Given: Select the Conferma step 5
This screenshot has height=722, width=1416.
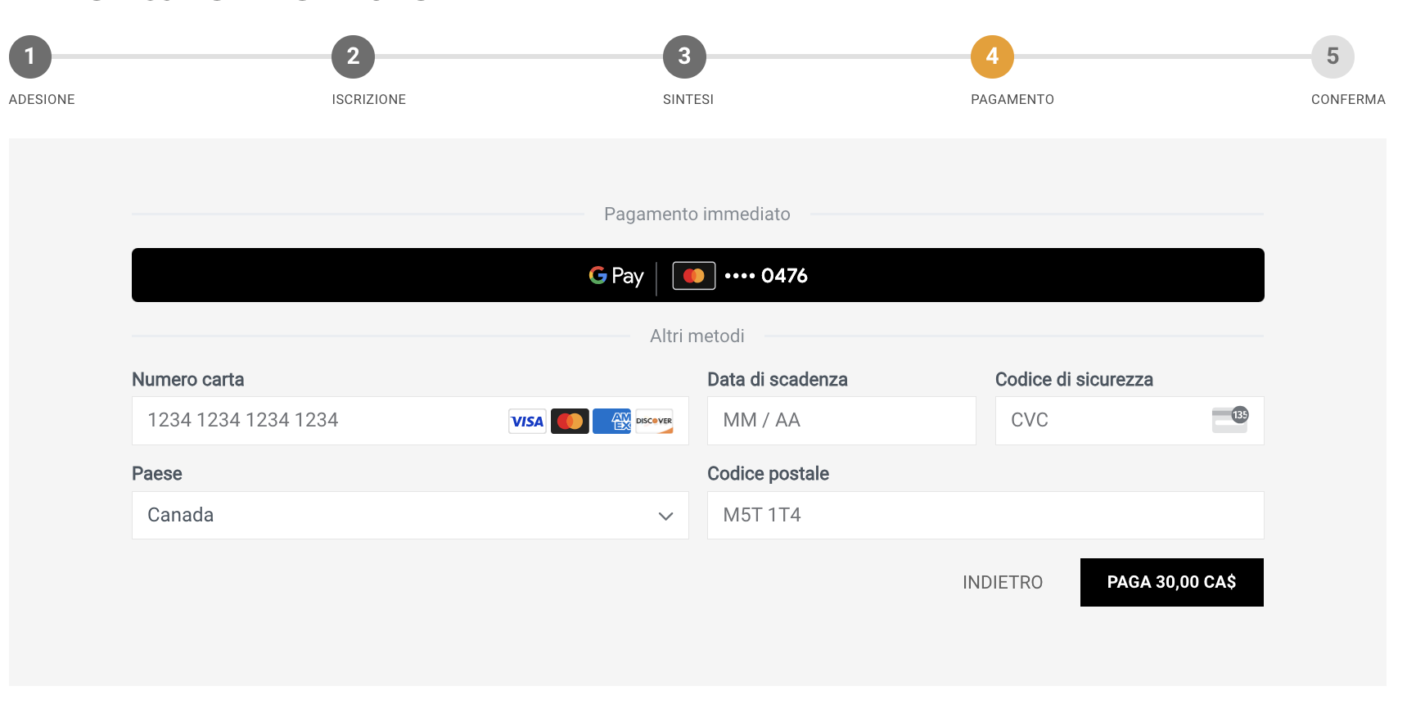Looking at the screenshot, I should (1333, 57).
